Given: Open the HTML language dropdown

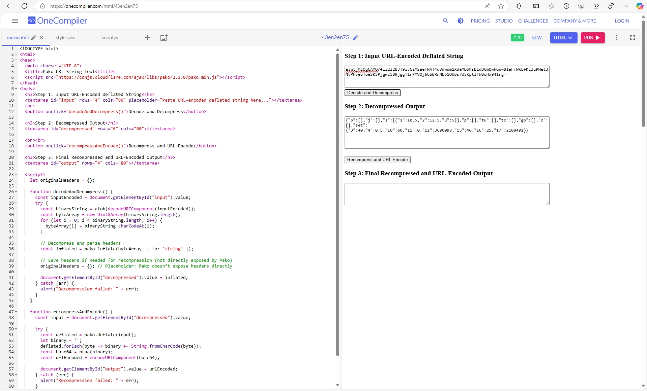Looking at the screenshot, I should pyautogui.click(x=563, y=38).
